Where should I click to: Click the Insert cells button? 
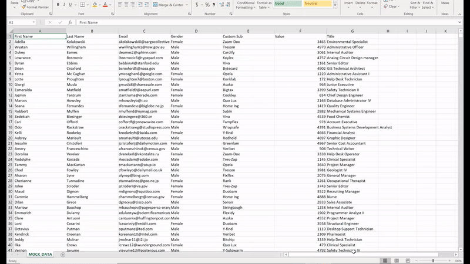(348, 4)
